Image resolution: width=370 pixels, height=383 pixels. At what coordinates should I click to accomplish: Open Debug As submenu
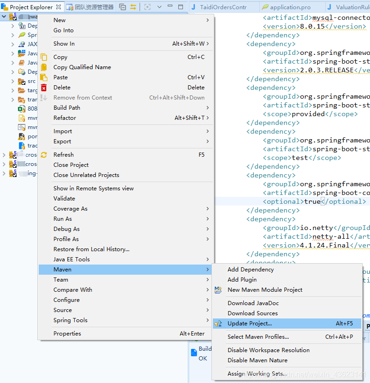click(126, 229)
